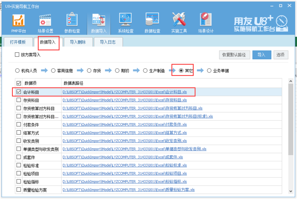Open the 存货核算对方科目(标准).xls path link
297x199 pixels.
(x=138, y=116)
